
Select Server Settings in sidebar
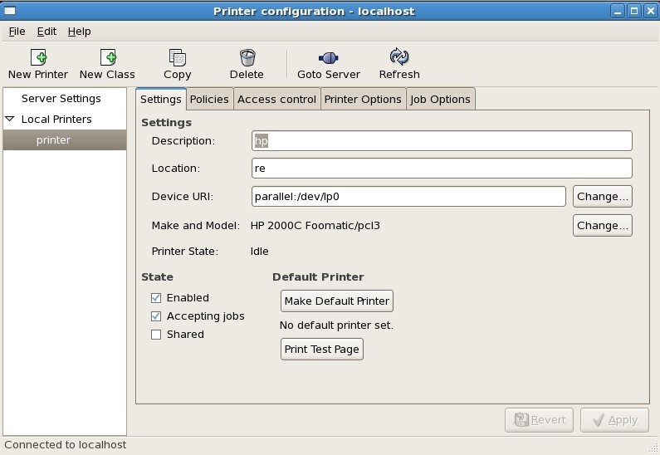(x=61, y=99)
